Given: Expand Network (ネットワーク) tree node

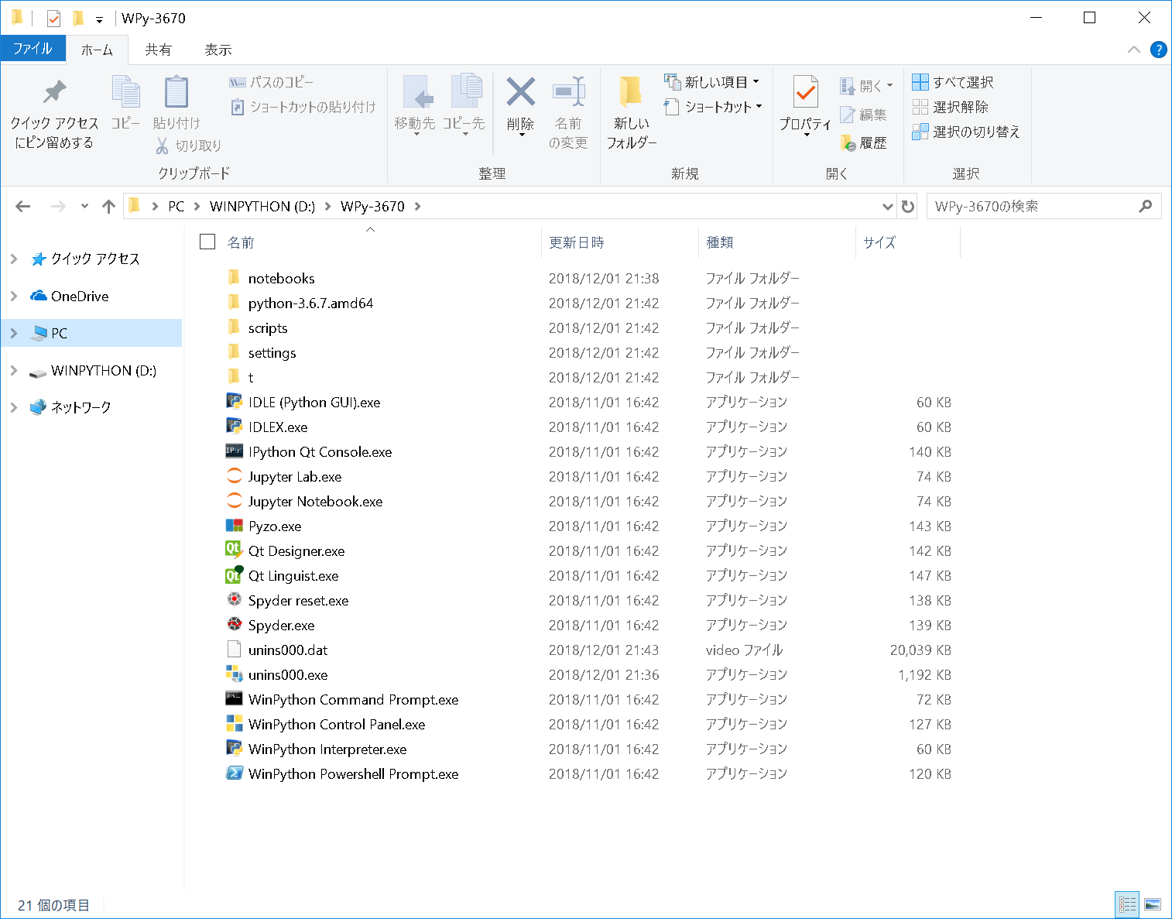Looking at the screenshot, I should tap(14, 407).
